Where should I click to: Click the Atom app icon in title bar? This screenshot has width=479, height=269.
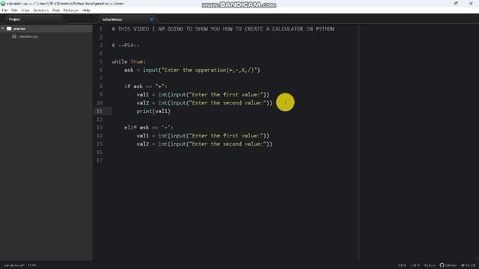pyautogui.click(x=3, y=3)
